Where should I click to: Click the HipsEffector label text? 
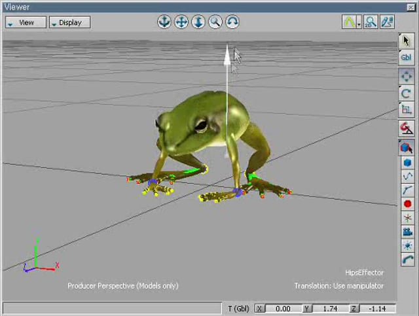[364, 273]
